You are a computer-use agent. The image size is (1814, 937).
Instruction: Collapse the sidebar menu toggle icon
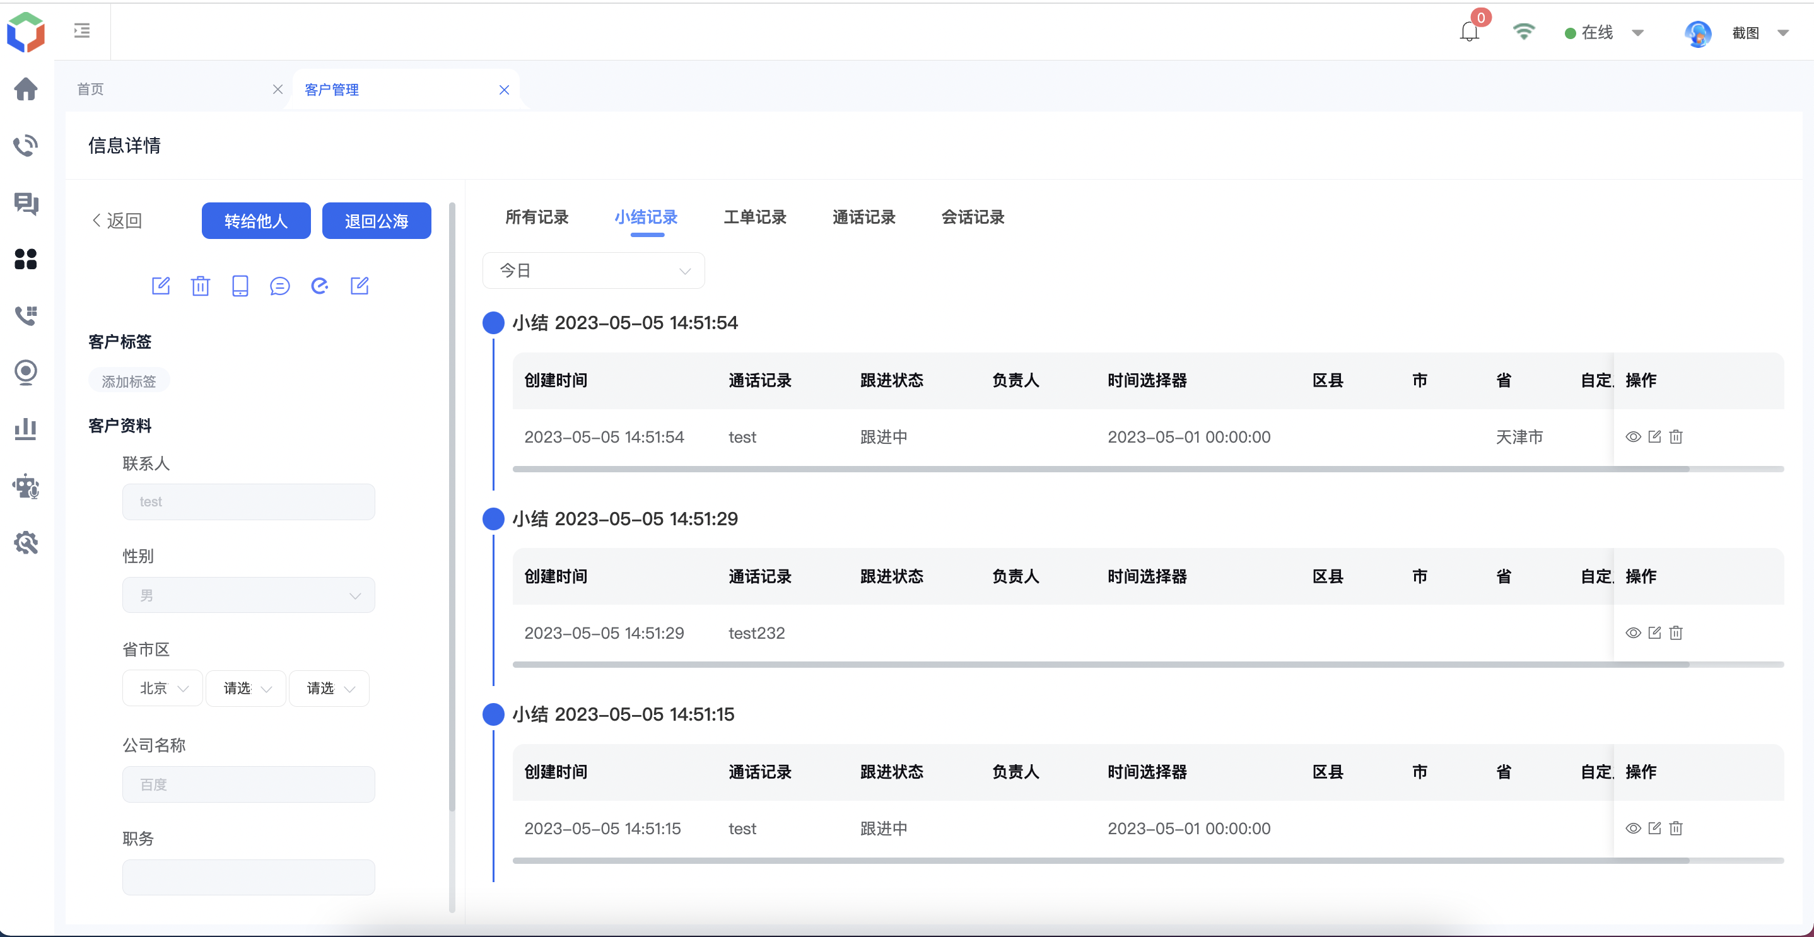tap(82, 30)
